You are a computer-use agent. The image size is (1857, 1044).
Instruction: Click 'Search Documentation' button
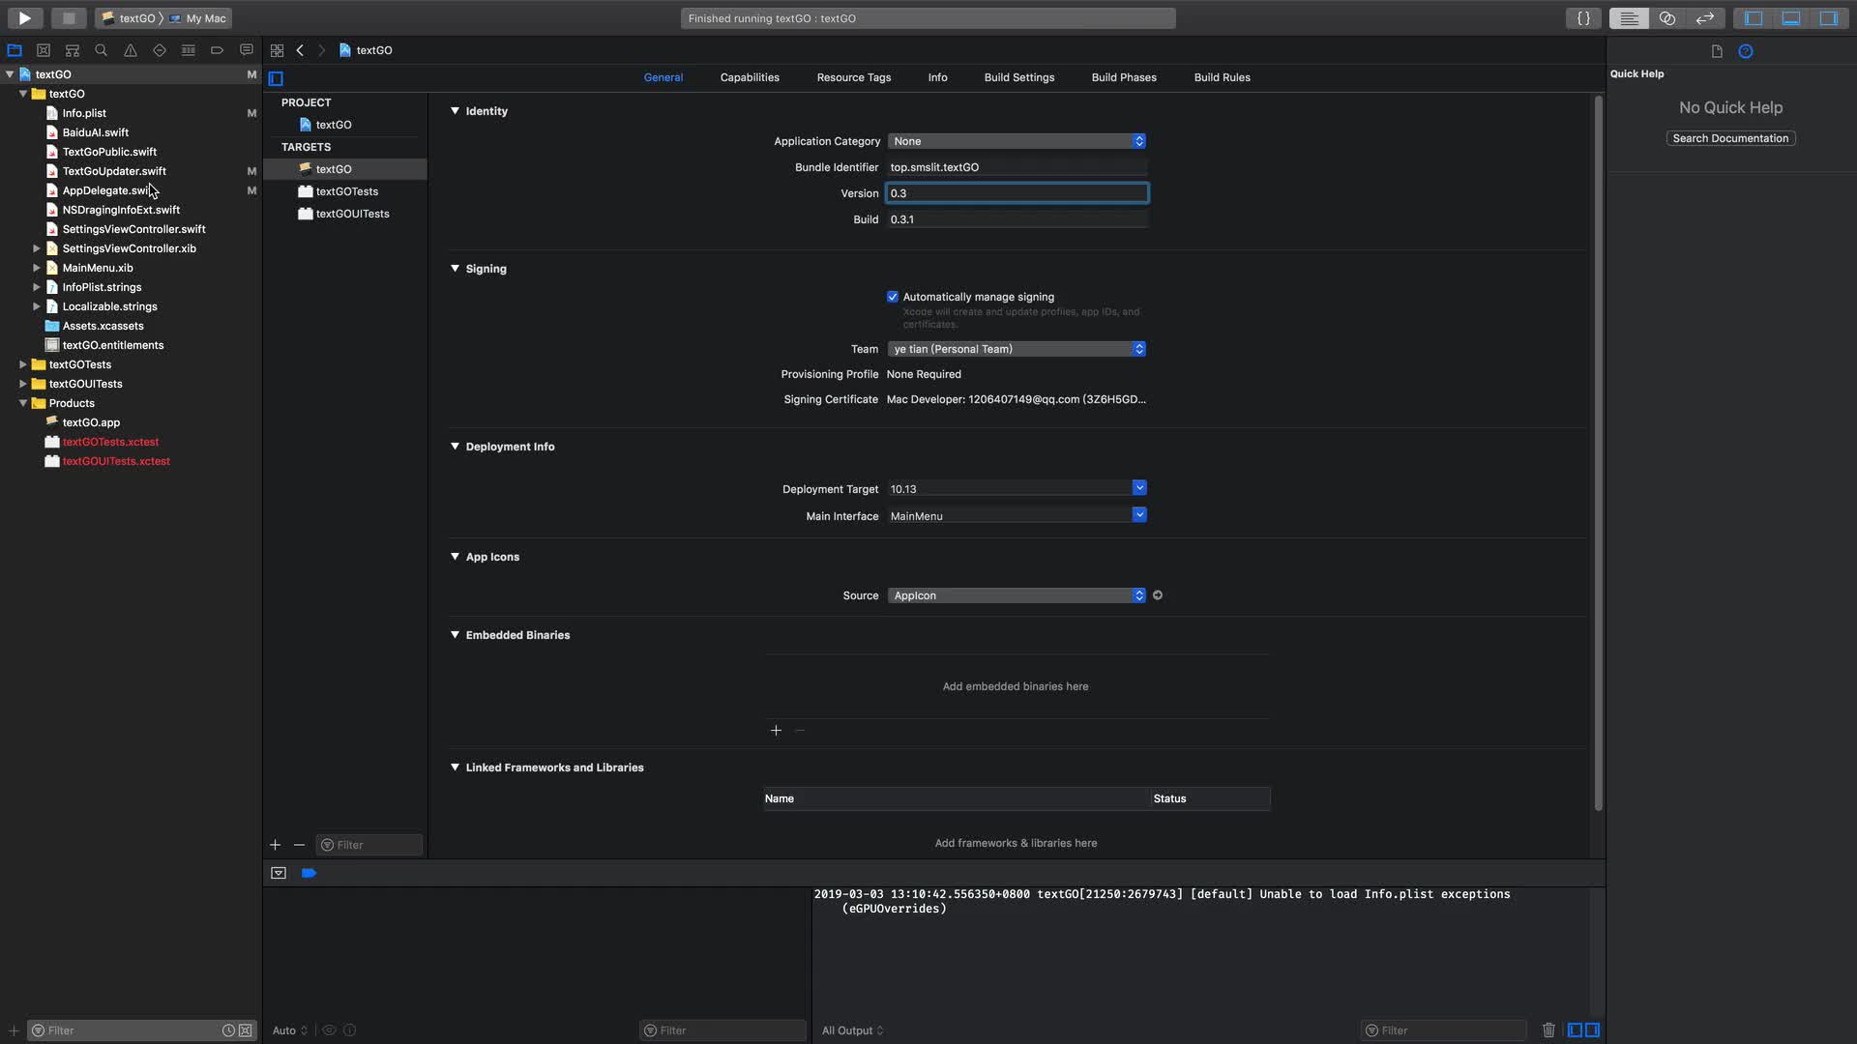1730,139
